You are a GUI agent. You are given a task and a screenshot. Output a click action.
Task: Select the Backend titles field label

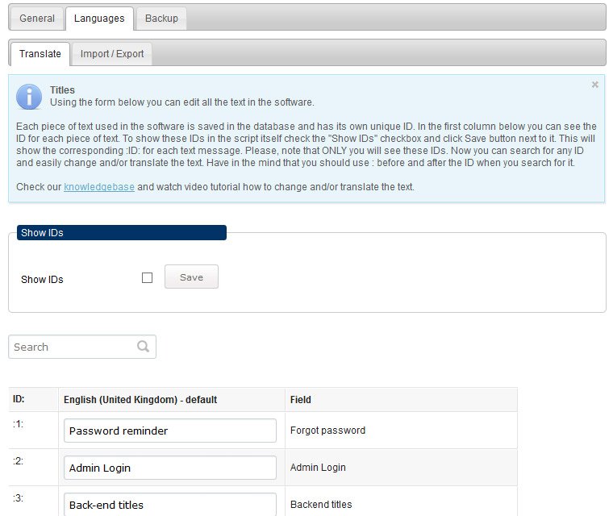[x=321, y=504]
